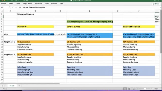Select column B header

click(x=35, y=11)
